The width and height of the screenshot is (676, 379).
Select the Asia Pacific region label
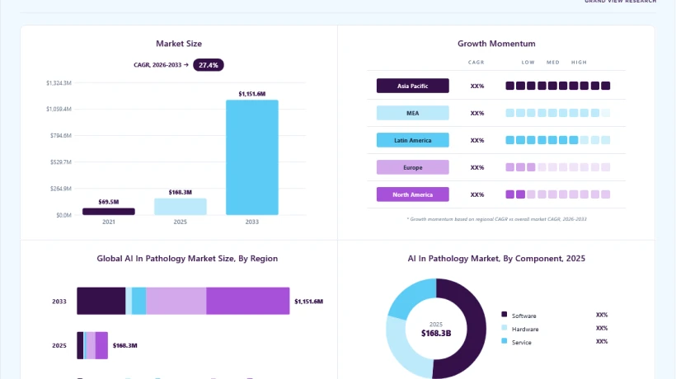coord(412,86)
